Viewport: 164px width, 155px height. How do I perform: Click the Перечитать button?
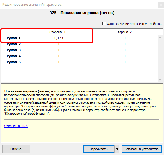(99, 149)
